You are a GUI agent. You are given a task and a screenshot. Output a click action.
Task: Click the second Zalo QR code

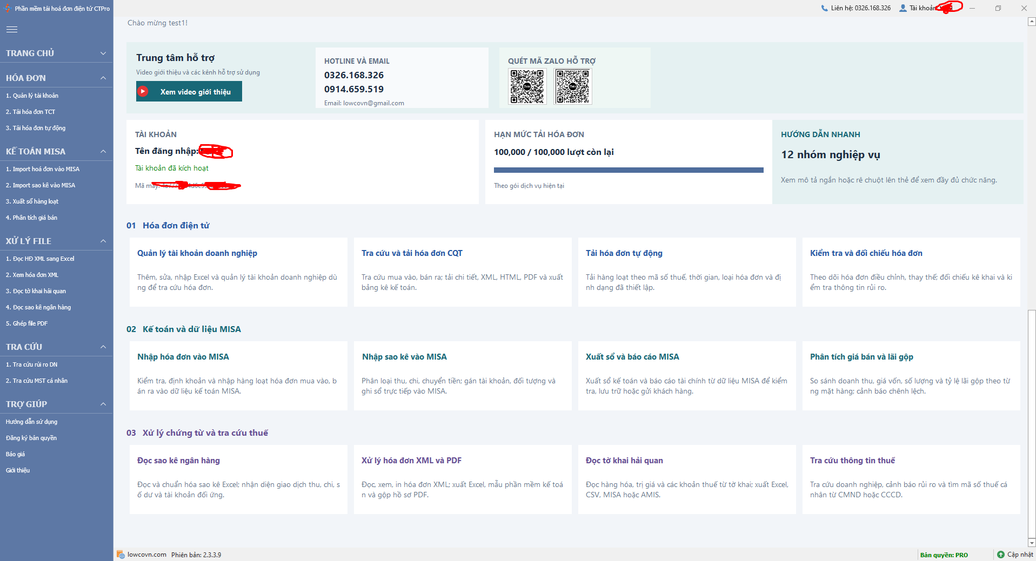tap(573, 86)
